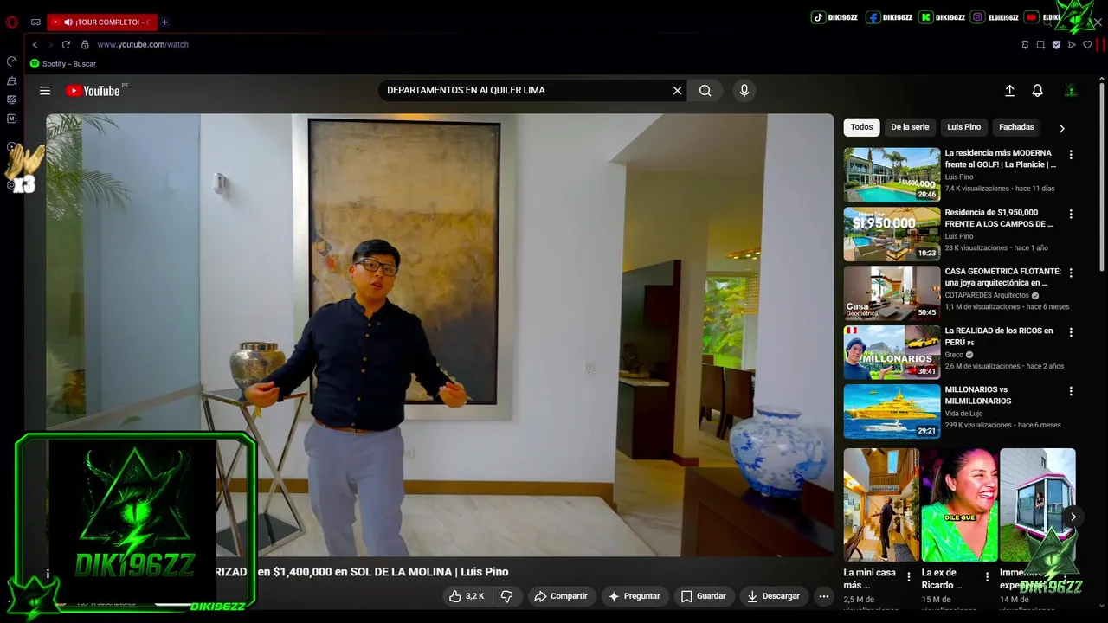Reload the YouTube page
Image resolution: width=1108 pixels, height=623 pixels.
click(x=66, y=44)
